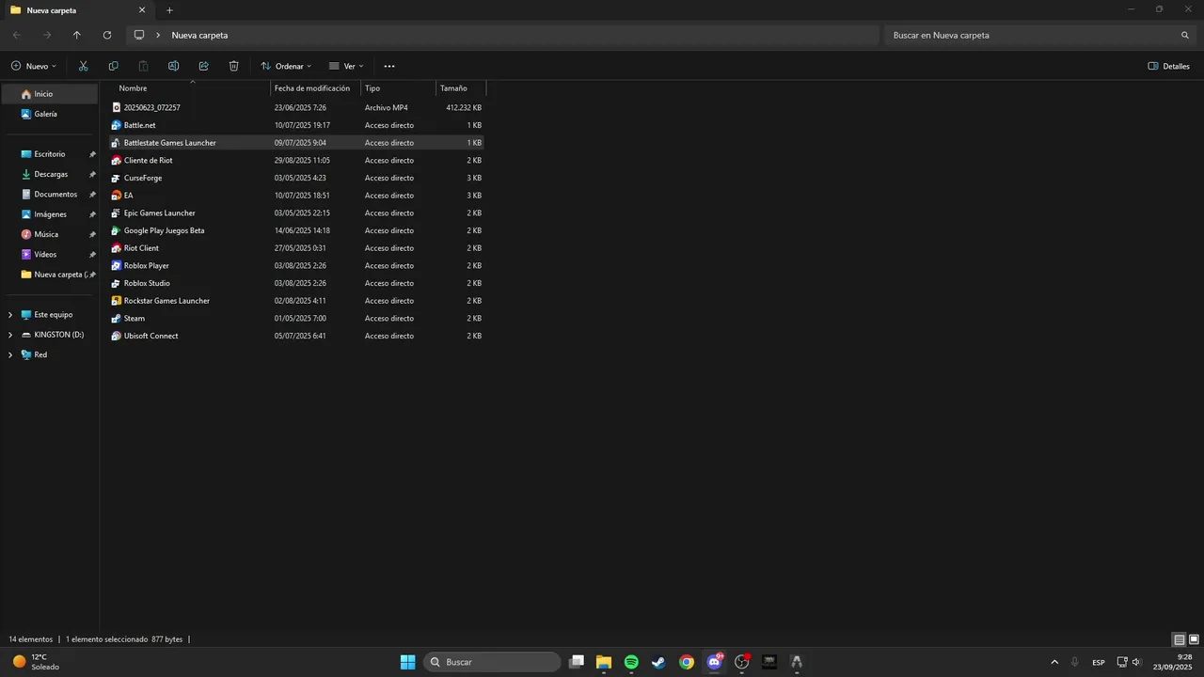The height and width of the screenshot is (677, 1204).
Task: Open the weather widget showing 12°C
Action: click(36, 662)
